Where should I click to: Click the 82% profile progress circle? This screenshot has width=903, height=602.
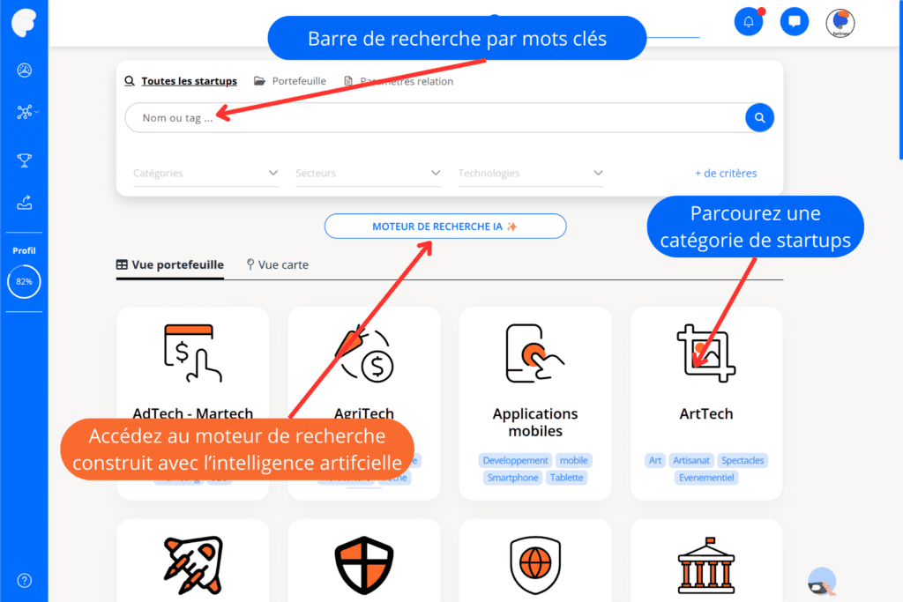(x=24, y=281)
